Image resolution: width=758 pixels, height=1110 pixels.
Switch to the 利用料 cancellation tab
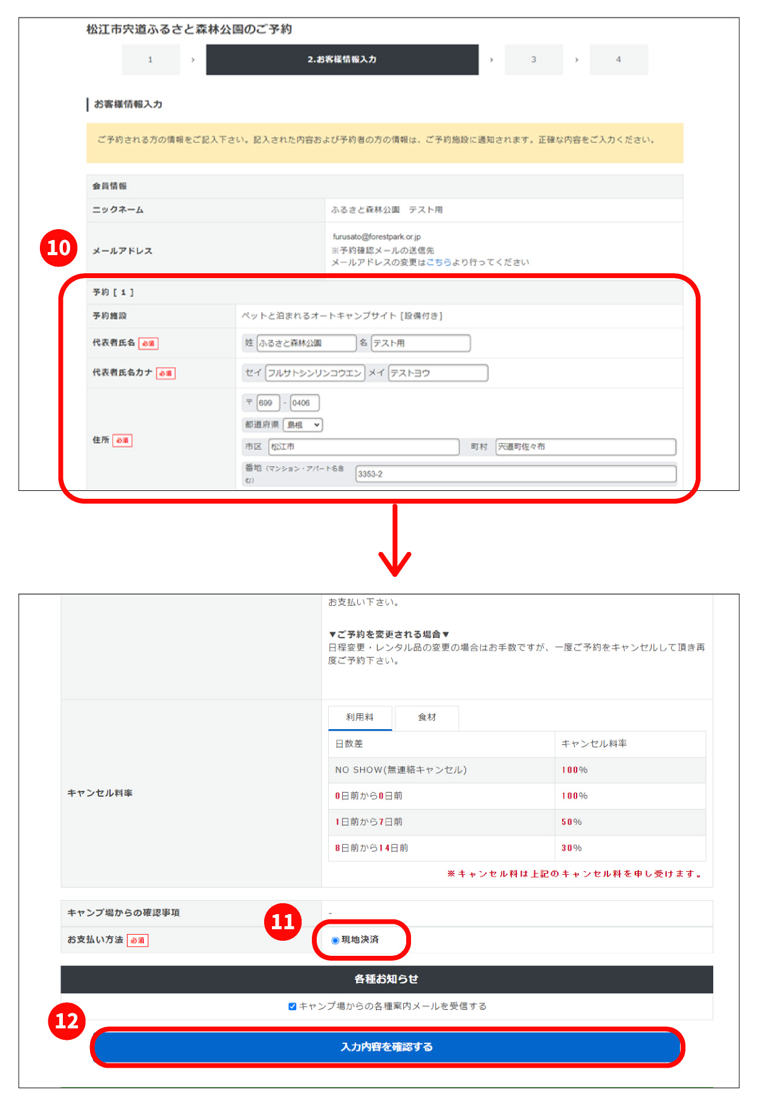360,718
